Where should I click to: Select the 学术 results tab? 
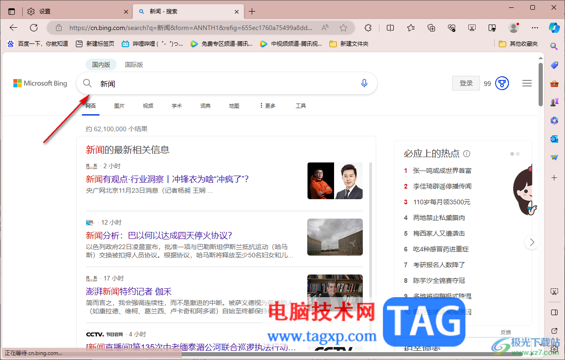[x=177, y=106]
